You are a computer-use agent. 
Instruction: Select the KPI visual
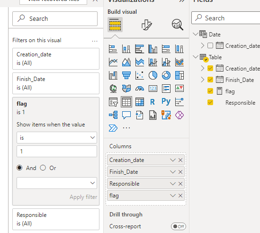(x=179, y=89)
